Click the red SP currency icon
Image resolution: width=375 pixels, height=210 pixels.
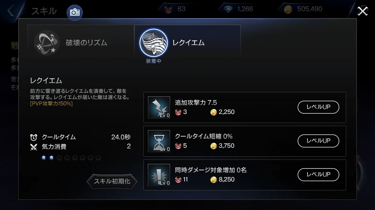[168, 9]
